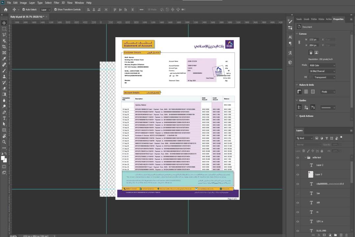Set canvas to landscape orientation
Viewport: 355px width, 237px height.
tap(316, 52)
